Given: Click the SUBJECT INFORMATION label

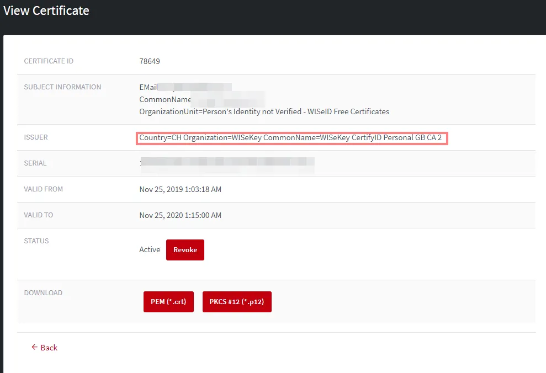Looking at the screenshot, I should tap(63, 87).
